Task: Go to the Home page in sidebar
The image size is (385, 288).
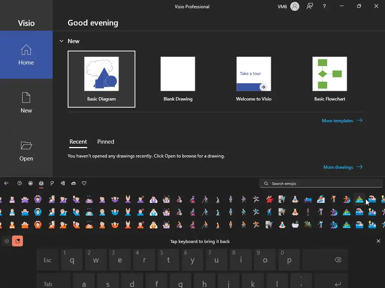Action: tap(26, 55)
